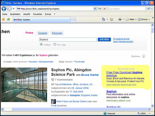Select the Flickr: Suchen browser tab
155x116 pixels.
[x=41, y=20]
